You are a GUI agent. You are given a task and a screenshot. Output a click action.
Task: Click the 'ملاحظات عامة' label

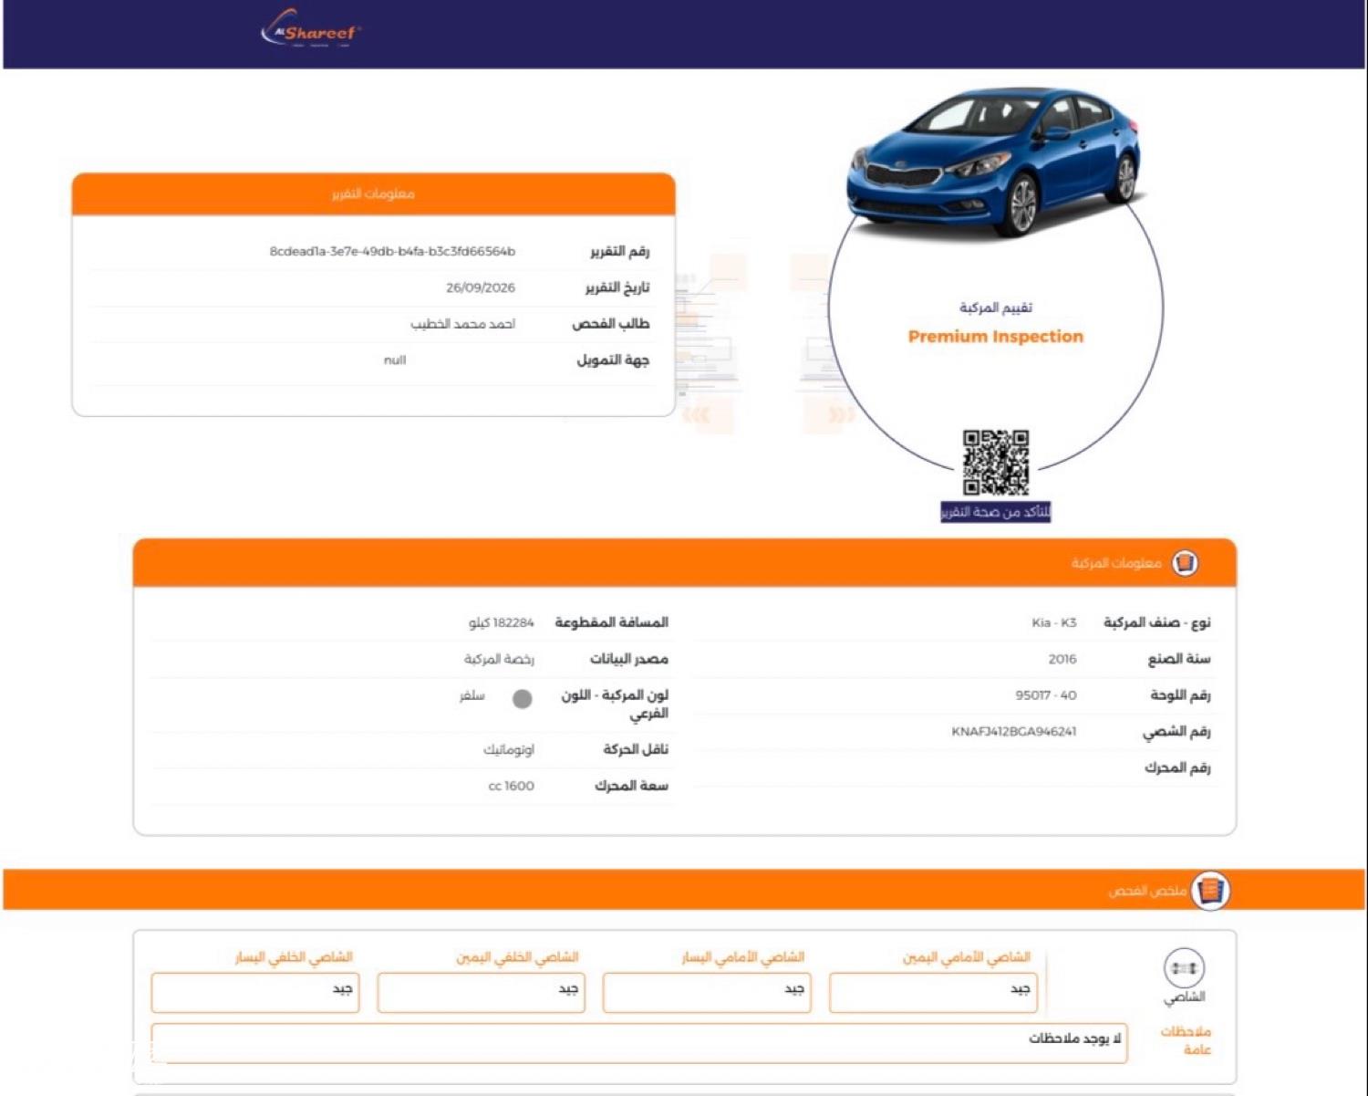coord(1186,1040)
